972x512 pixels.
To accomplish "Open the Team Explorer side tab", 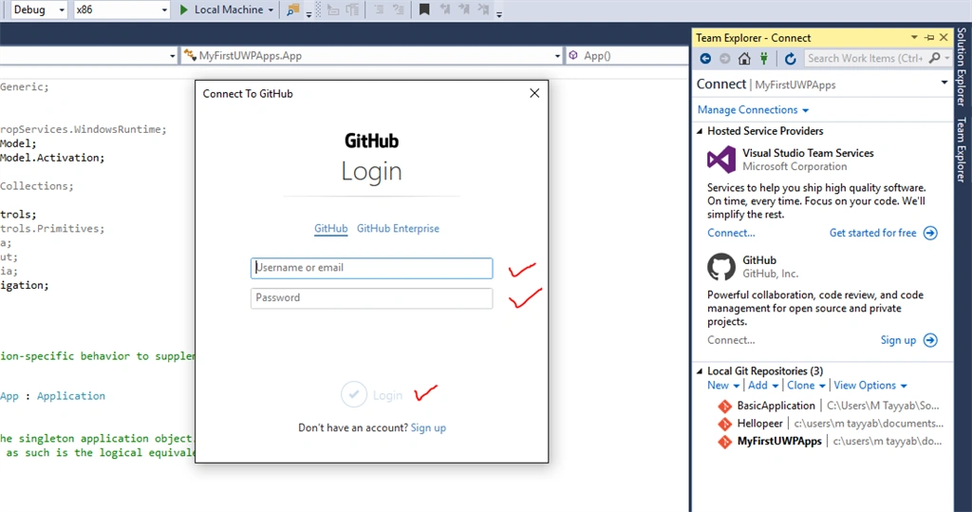I will click(962, 150).
